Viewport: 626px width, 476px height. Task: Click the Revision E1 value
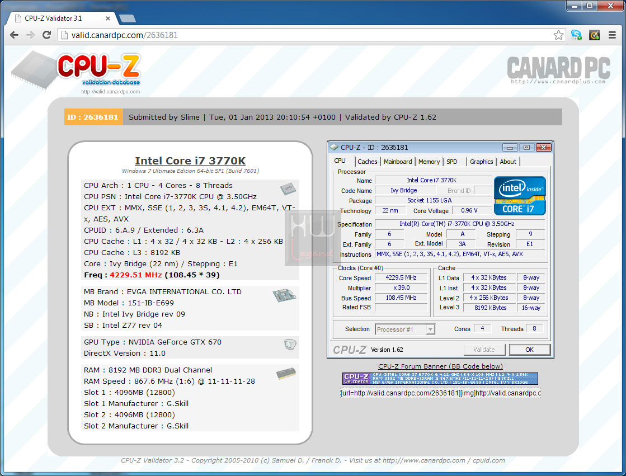(x=530, y=244)
